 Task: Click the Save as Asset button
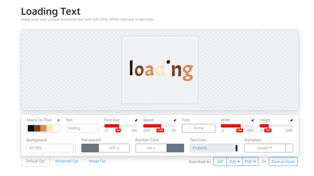tap(283, 162)
